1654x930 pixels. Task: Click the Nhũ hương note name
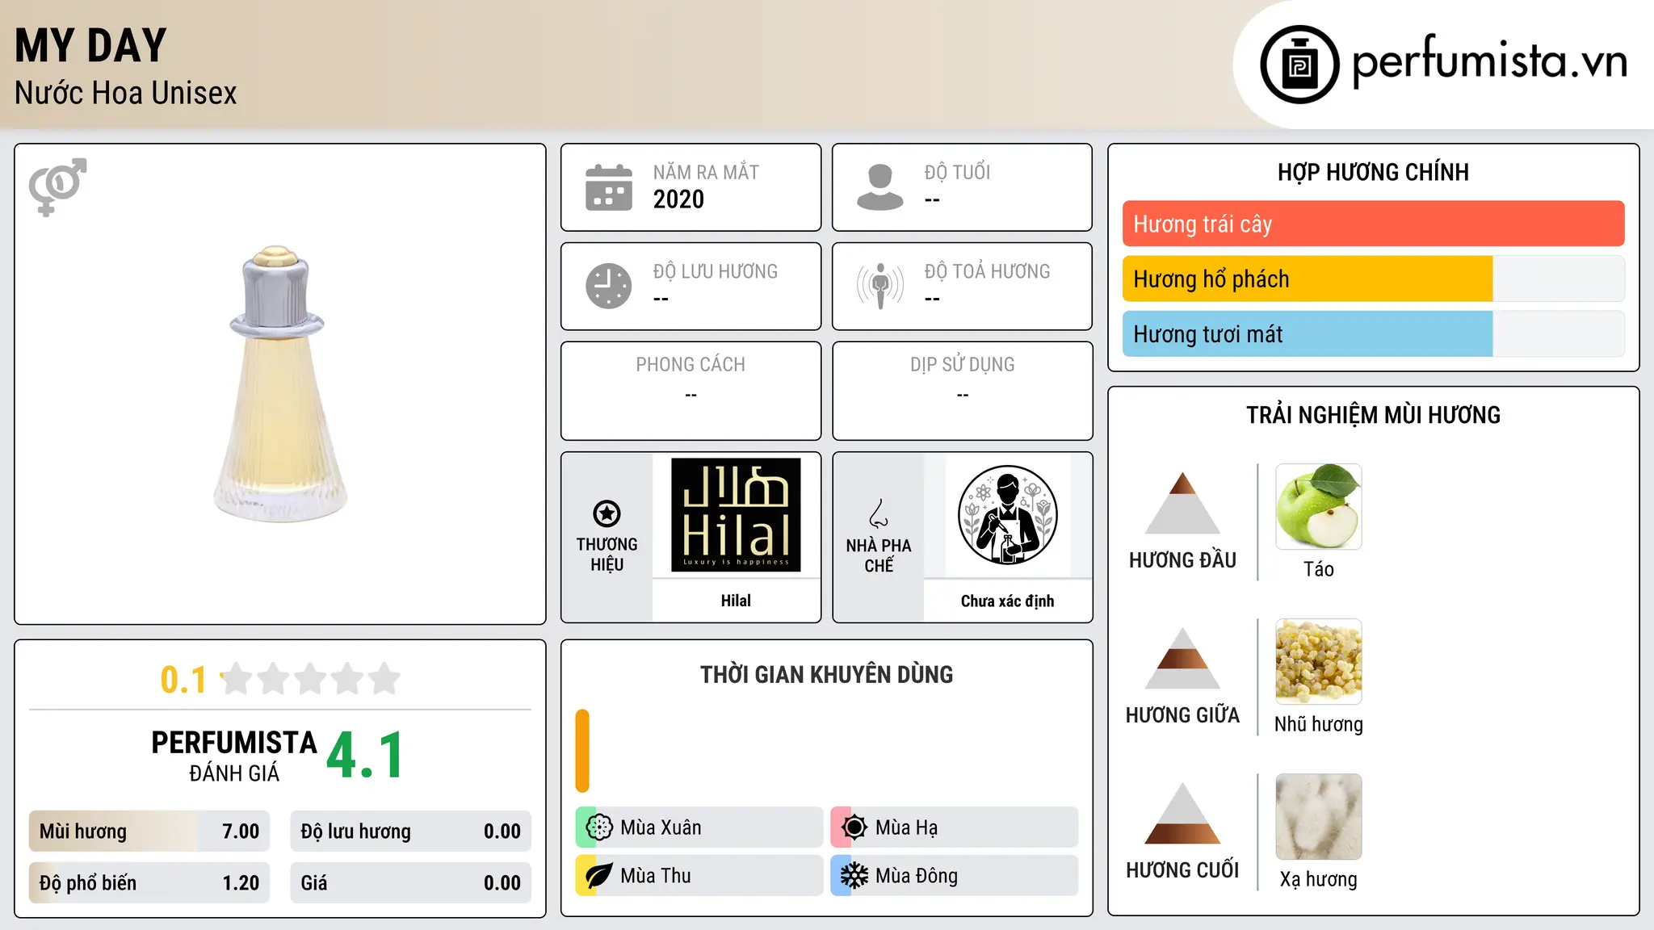pyautogui.click(x=1318, y=724)
